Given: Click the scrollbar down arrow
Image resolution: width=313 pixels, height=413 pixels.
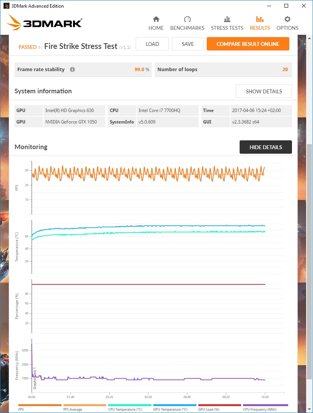Looking at the screenshot, I should pyautogui.click(x=310, y=410).
